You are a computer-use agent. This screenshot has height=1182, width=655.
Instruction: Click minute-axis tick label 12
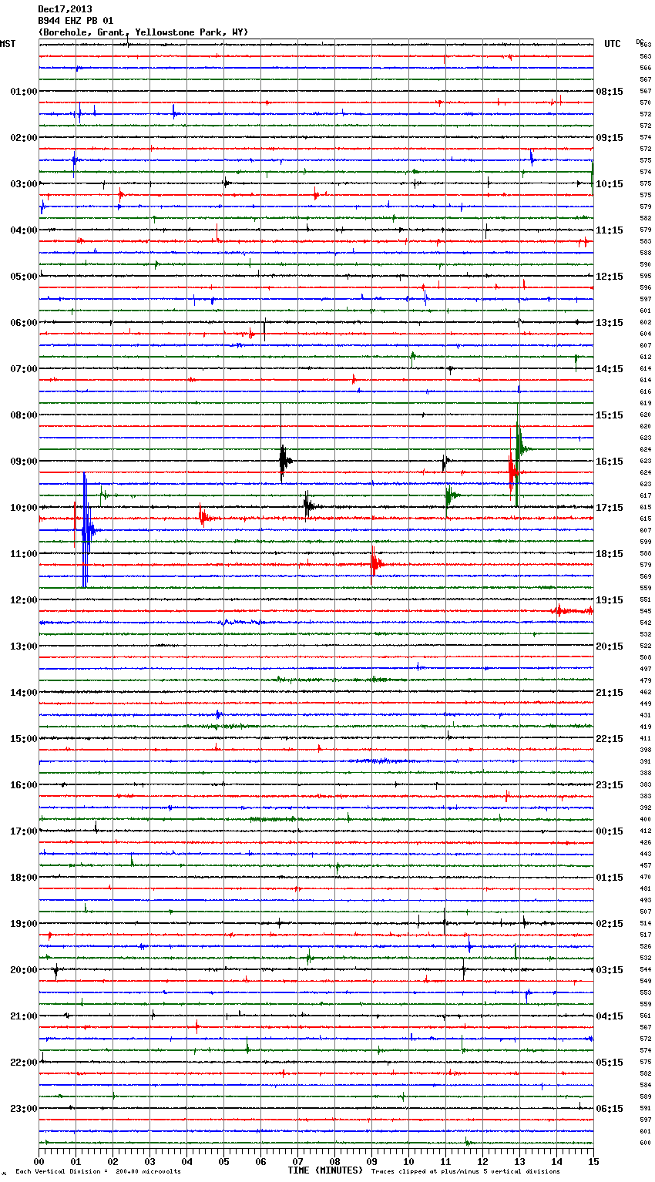(482, 1162)
